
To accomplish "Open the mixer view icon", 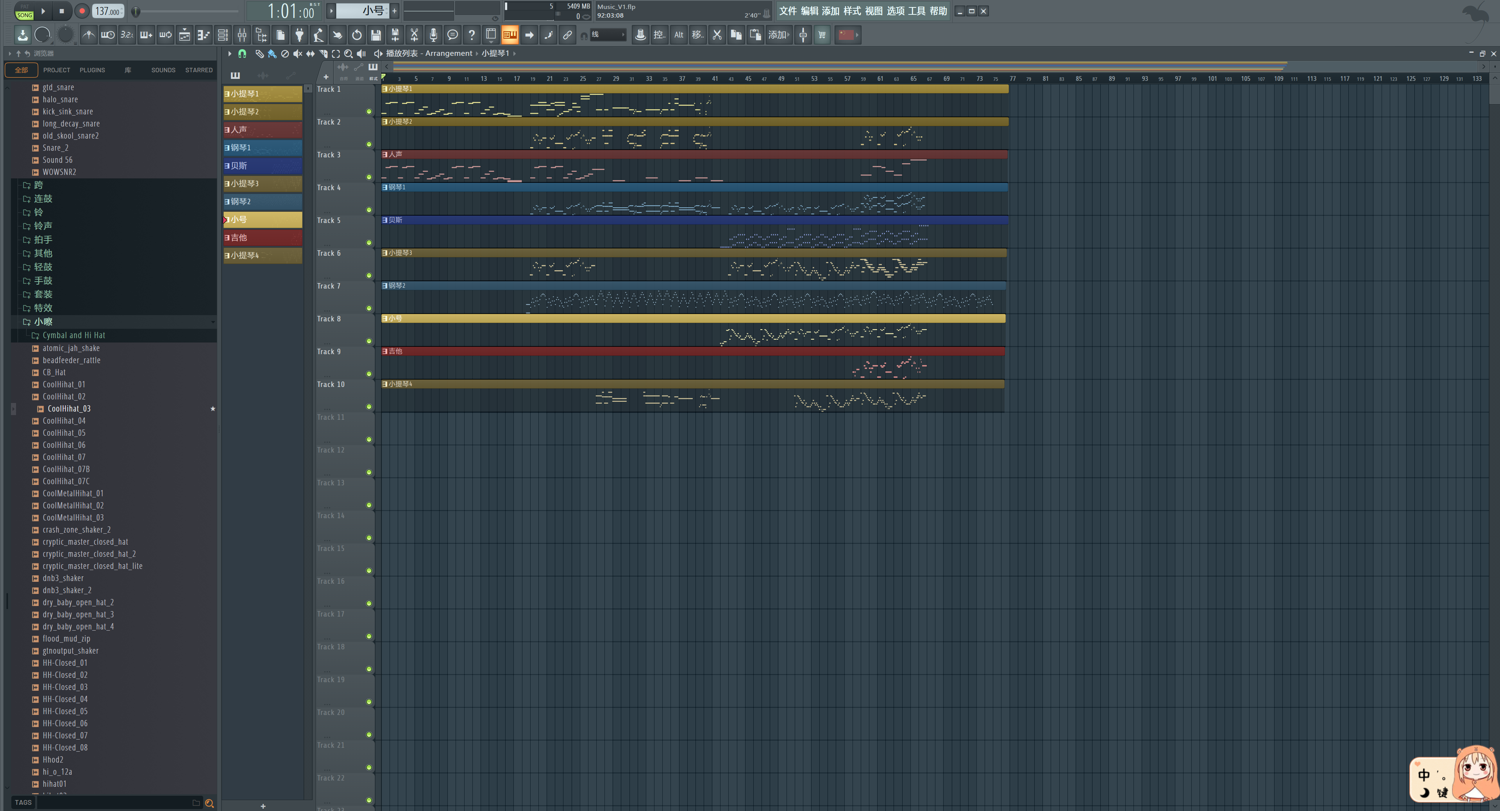I will pyautogui.click(x=241, y=35).
